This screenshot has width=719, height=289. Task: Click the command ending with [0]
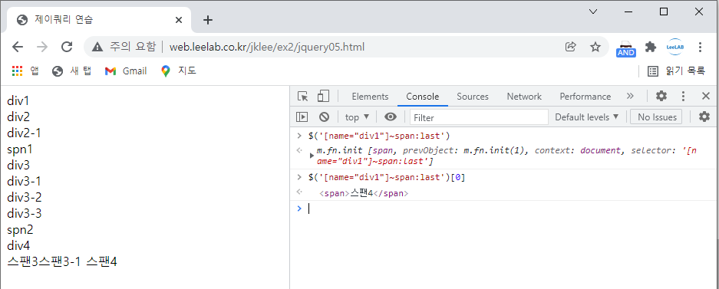click(x=387, y=177)
